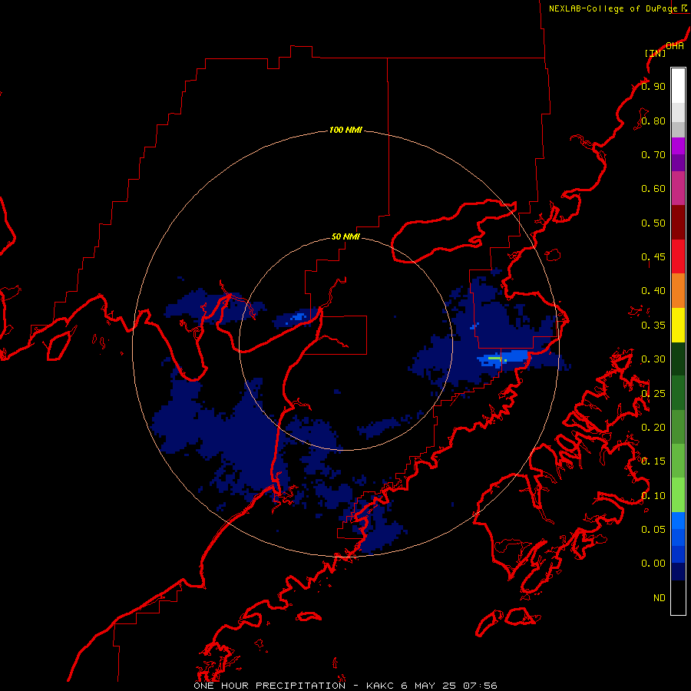Pick the light green swatch beside 0.10
Image resolution: width=691 pixels, height=691 pixels.
(678, 495)
